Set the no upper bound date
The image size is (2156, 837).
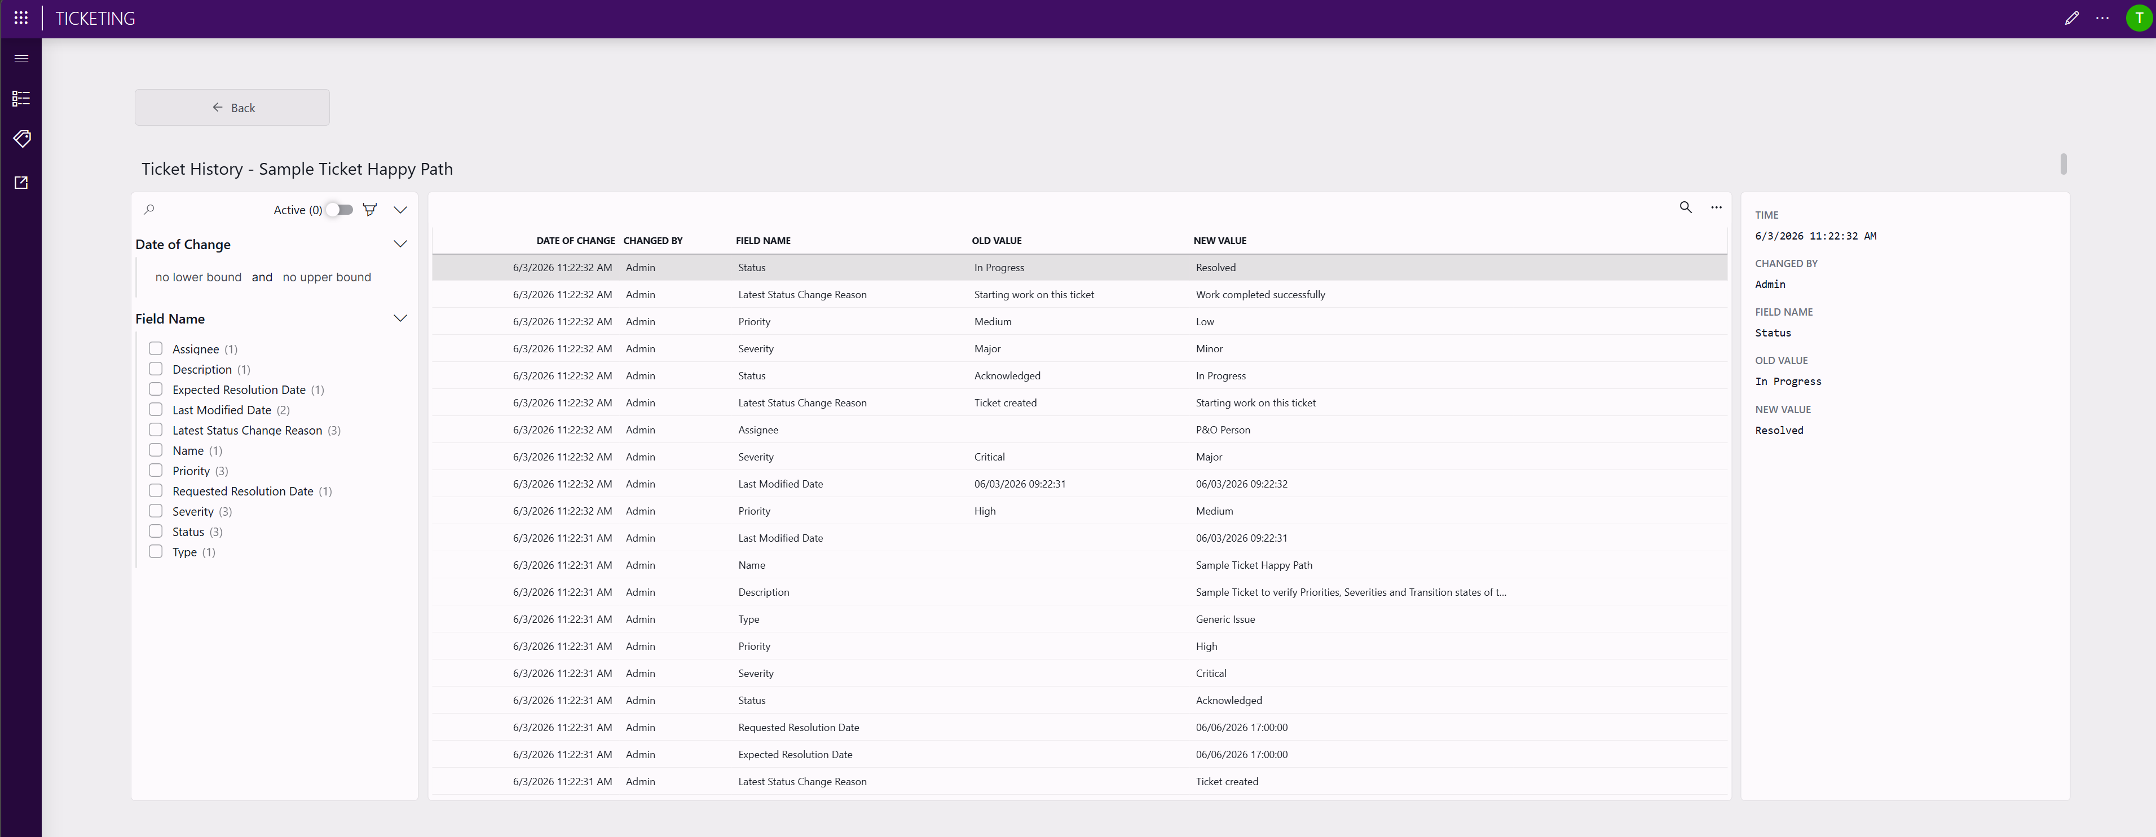[x=327, y=277]
